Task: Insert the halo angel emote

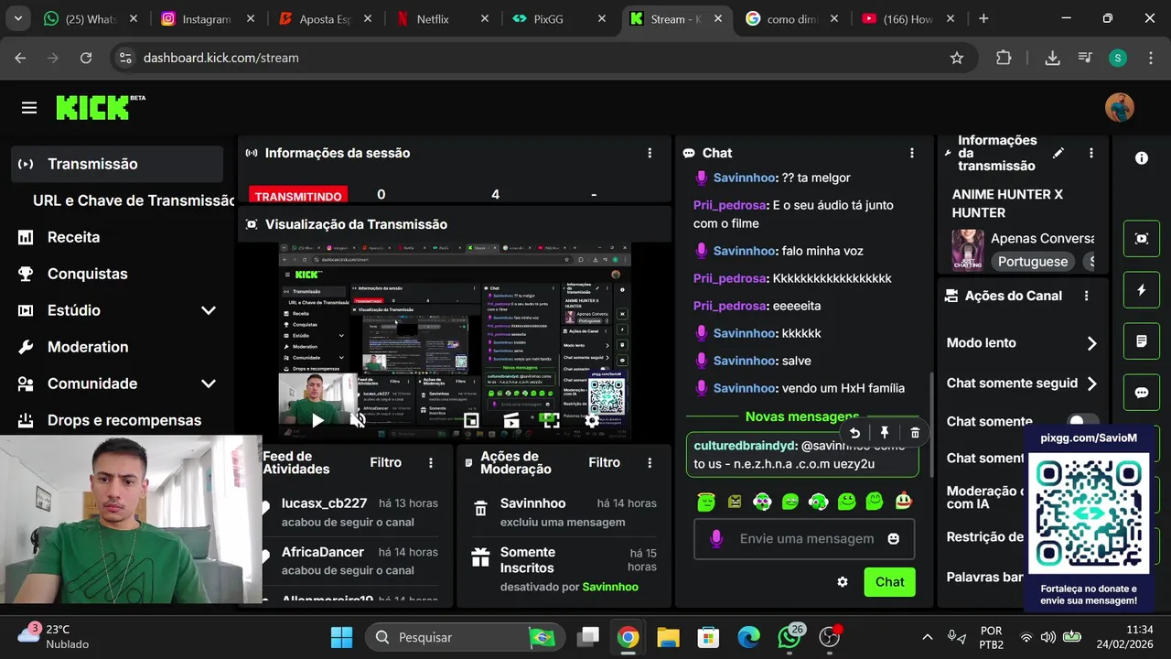Action: pos(705,501)
